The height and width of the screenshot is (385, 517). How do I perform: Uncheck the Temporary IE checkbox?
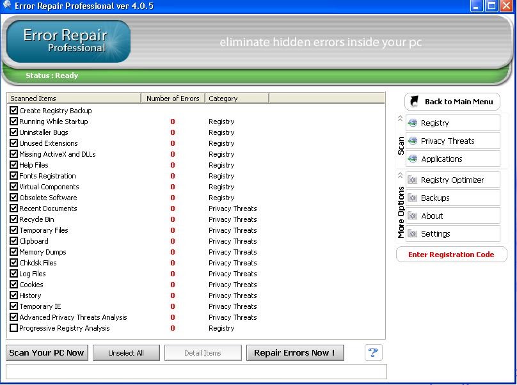pos(13,306)
